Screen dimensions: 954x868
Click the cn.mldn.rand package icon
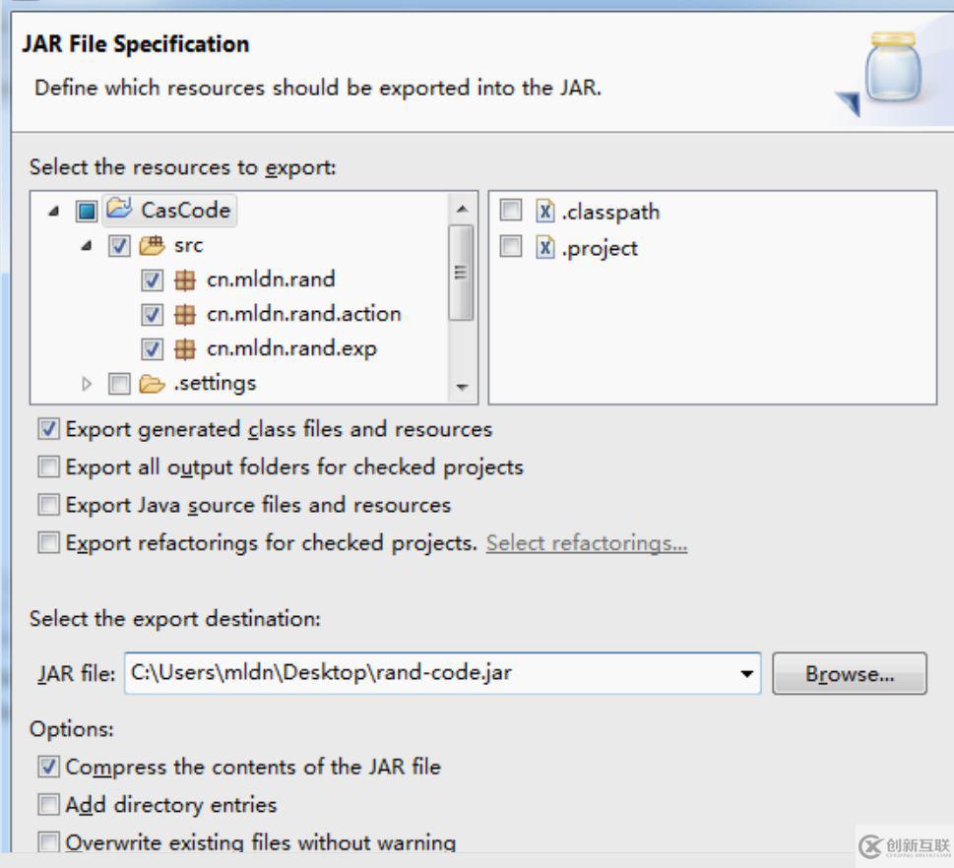[x=185, y=280]
